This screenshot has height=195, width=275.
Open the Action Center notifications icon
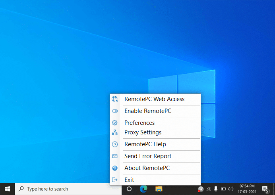tap(265, 189)
